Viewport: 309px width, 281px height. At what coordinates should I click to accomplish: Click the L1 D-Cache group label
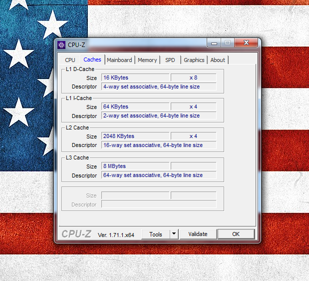pos(80,69)
